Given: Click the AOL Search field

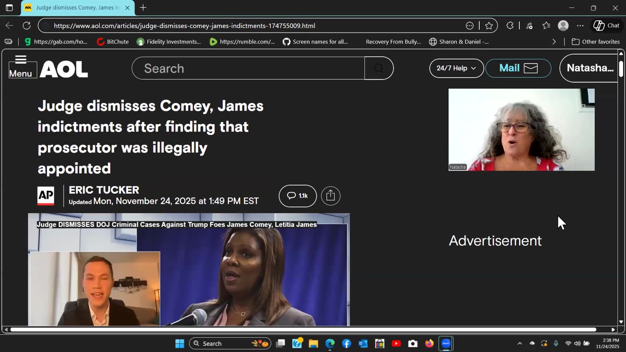Looking at the screenshot, I should [248, 68].
